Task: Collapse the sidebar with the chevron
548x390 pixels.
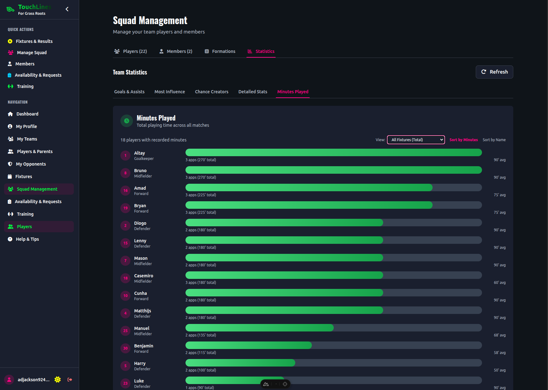Action: [67, 9]
